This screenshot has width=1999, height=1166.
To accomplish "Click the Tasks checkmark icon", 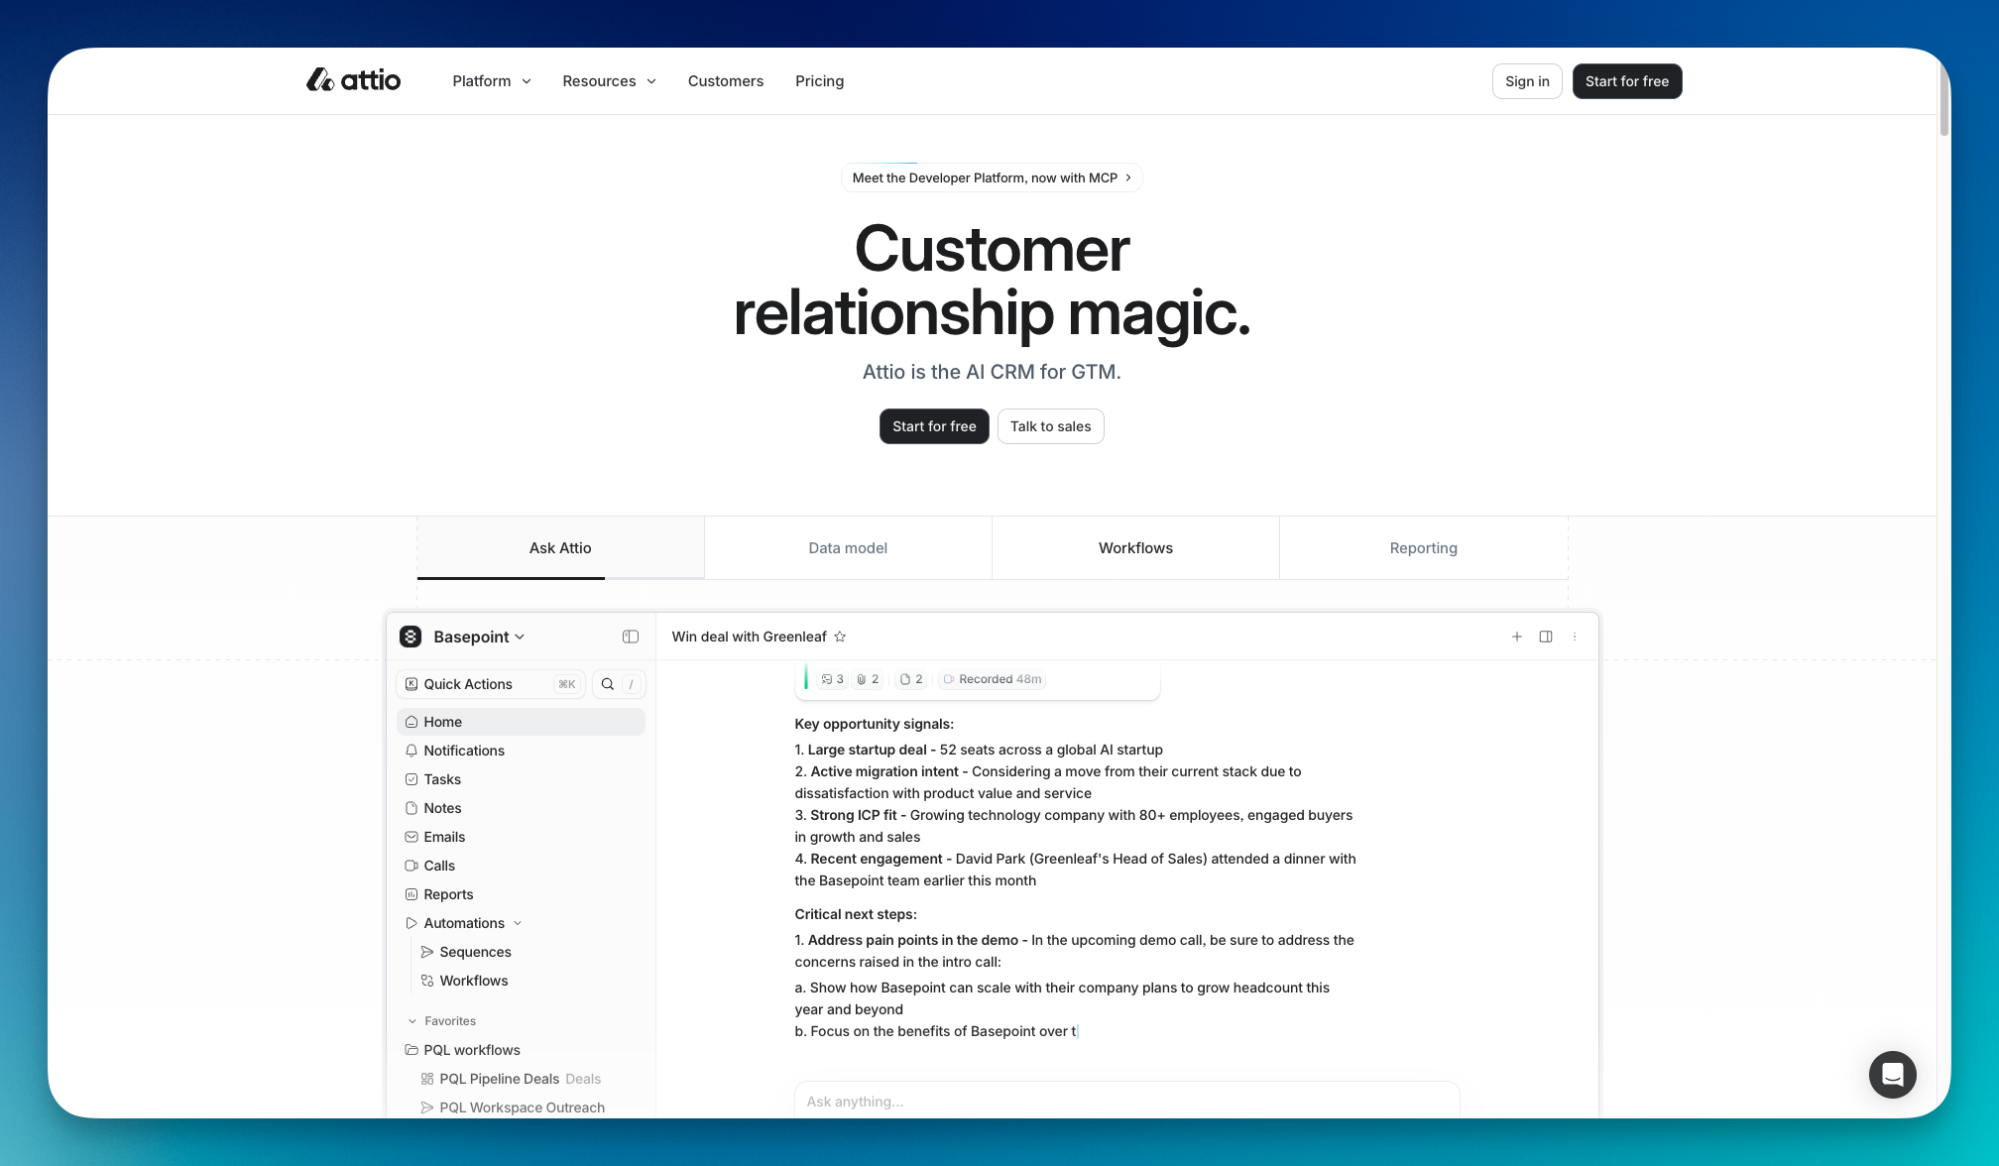I will pyautogui.click(x=412, y=779).
